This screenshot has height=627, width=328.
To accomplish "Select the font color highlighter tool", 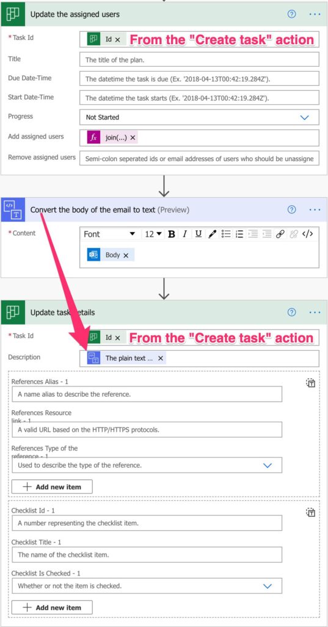I will tap(213, 235).
